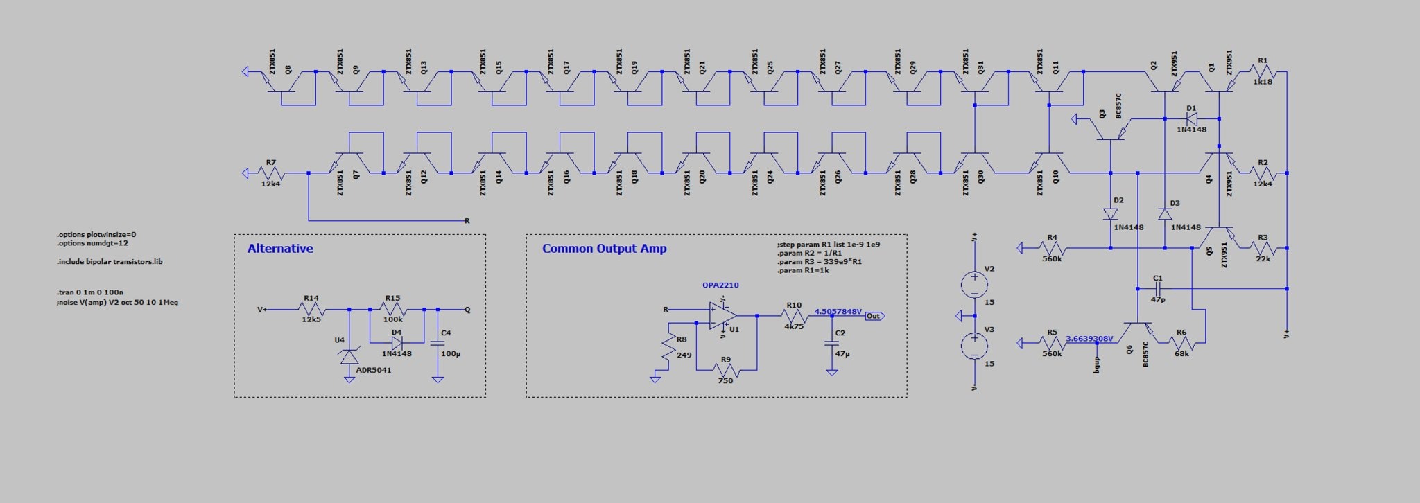Click ground symbol below capacitor C2

[831, 372]
